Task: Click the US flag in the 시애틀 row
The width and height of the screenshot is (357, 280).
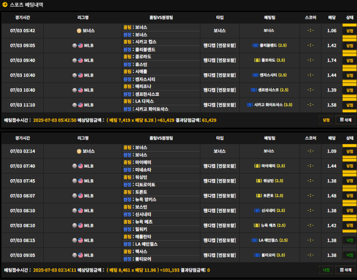Action: coord(81,75)
